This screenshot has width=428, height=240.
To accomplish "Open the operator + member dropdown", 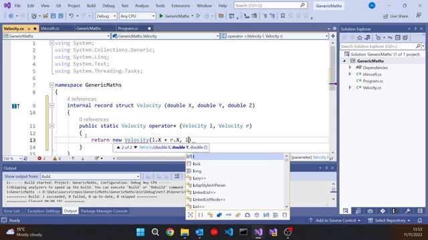I will click(x=275, y=36).
